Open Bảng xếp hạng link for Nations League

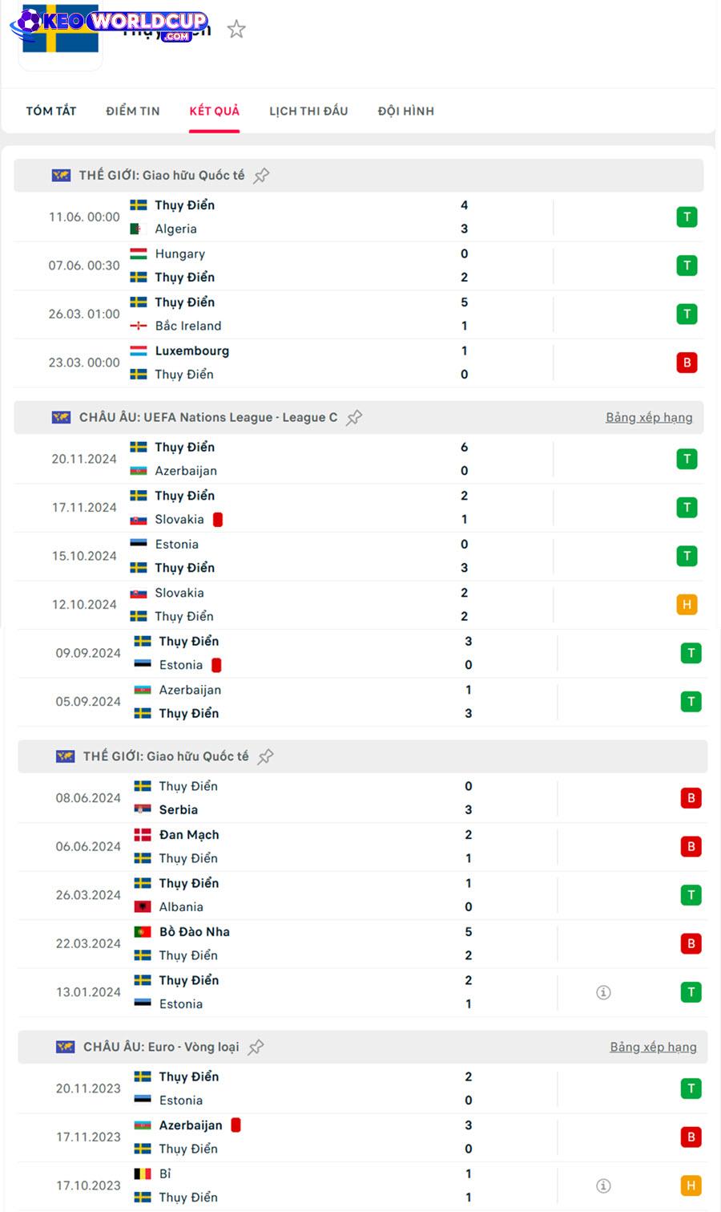click(649, 418)
